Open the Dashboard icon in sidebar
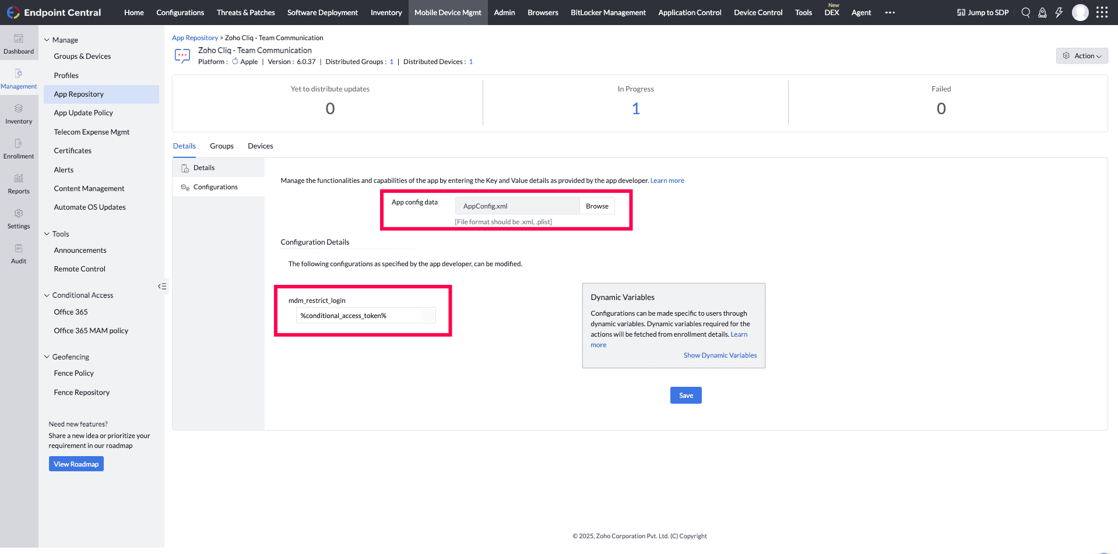1118x554 pixels. pyautogui.click(x=19, y=44)
